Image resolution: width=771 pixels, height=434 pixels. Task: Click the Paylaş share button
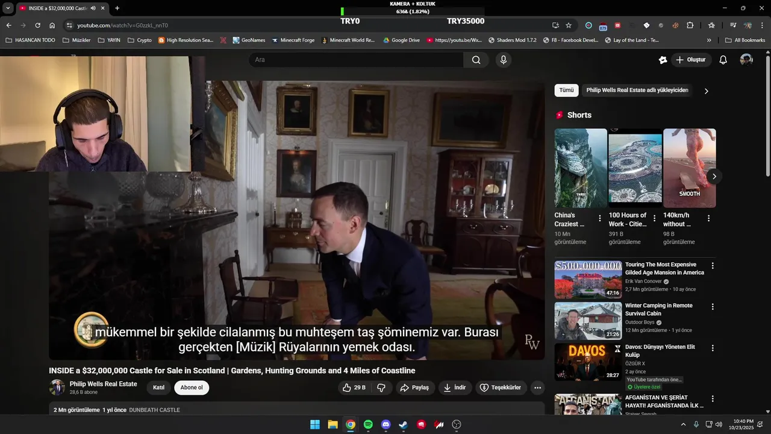coord(415,388)
